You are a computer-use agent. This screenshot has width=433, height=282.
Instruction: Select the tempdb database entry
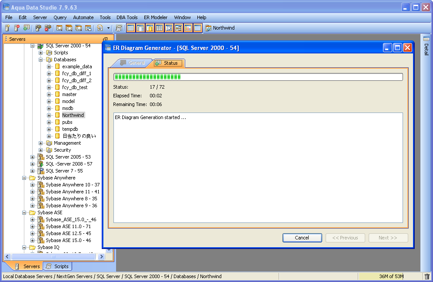[70, 129]
